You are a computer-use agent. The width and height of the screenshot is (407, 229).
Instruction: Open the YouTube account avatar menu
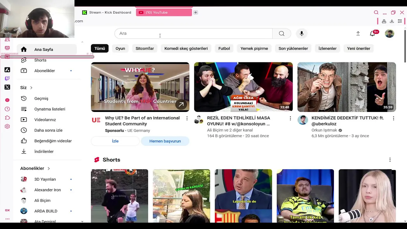click(x=390, y=33)
